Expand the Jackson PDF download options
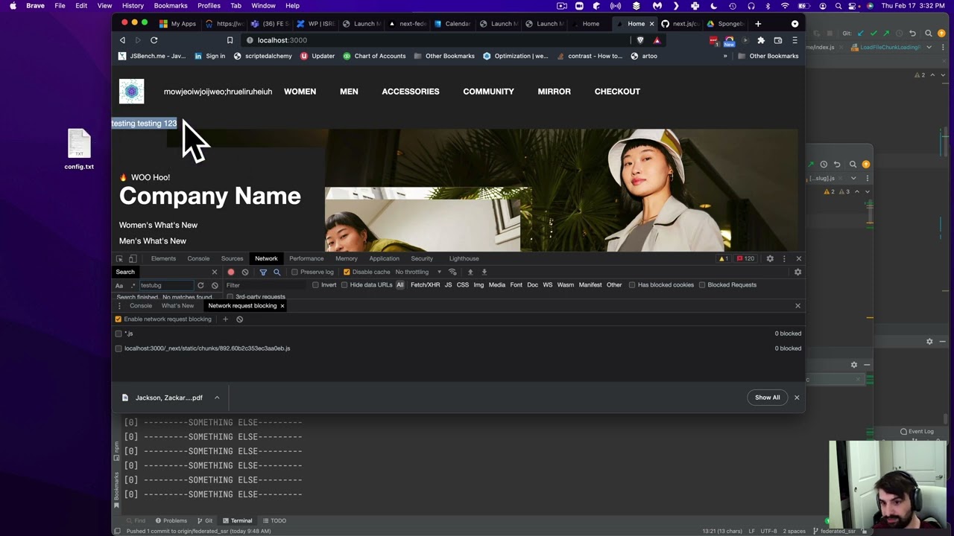Screen dimensions: 954x536 (217, 398)
